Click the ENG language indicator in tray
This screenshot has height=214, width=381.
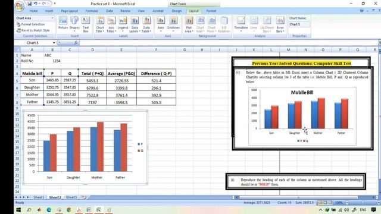tap(363, 210)
